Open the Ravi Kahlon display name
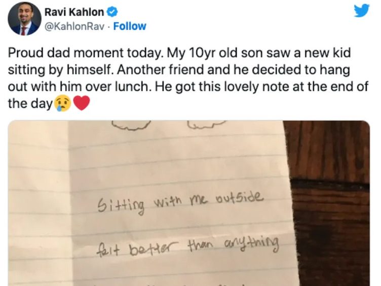 coord(74,12)
